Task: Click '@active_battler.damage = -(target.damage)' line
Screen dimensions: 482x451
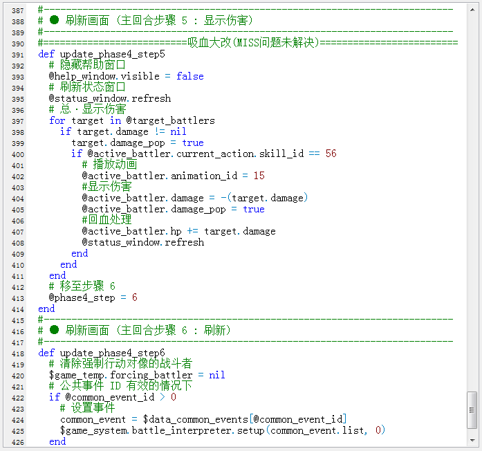Action: tap(195, 198)
